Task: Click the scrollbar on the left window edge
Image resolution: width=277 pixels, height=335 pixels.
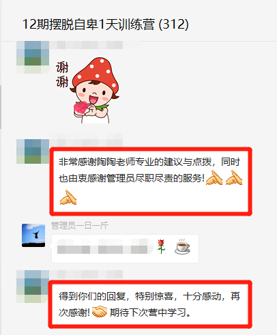Action: [x=1, y=107]
